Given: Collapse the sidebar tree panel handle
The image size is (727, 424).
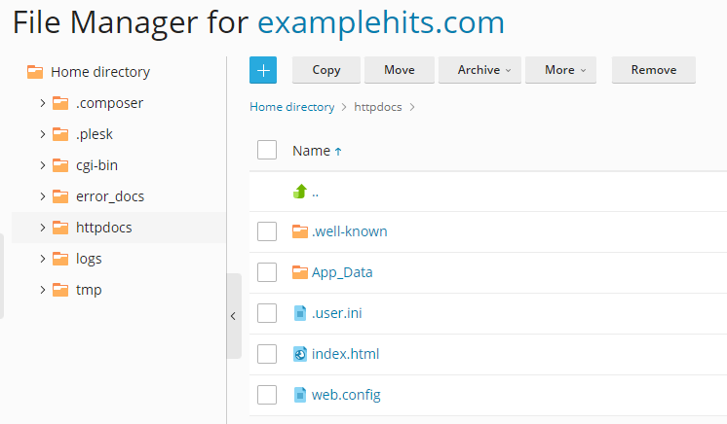Looking at the screenshot, I should tap(234, 316).
